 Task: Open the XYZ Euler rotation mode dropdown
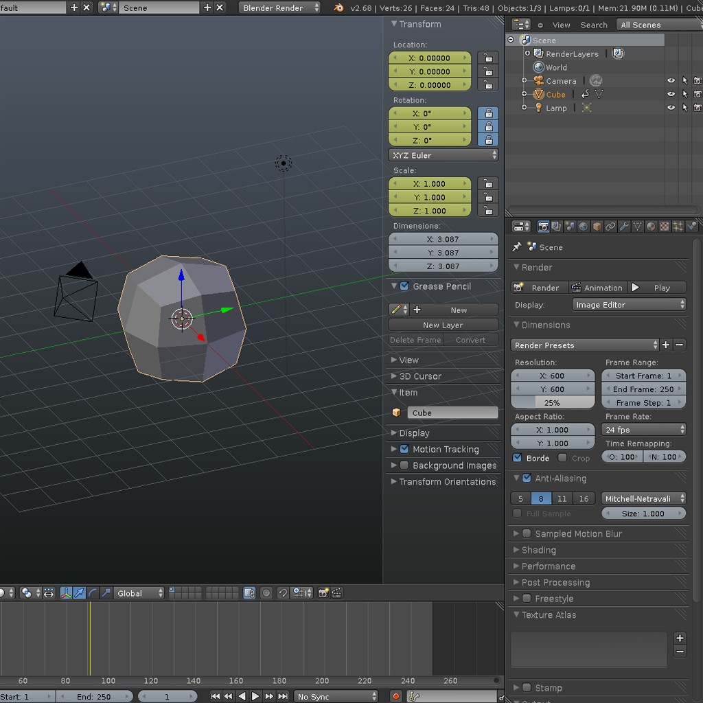443,155
